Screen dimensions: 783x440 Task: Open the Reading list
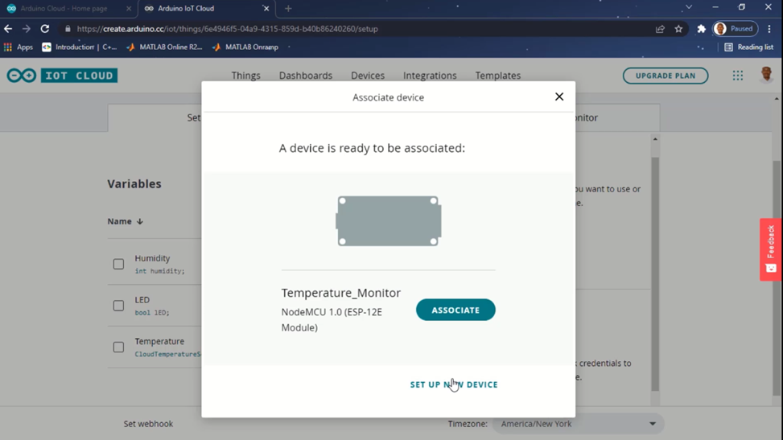pyautogui.click(x=748, y=47)
